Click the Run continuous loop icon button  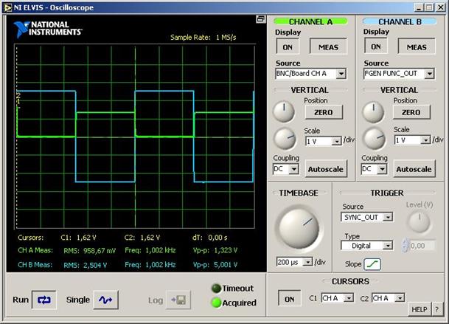pyautogui.click(x=44, y=300)
